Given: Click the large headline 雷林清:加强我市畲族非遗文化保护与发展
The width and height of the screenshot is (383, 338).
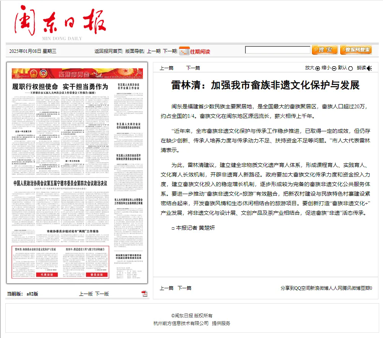Looking at the screenshot, I should pyautogui.click(x=265, y=85).
